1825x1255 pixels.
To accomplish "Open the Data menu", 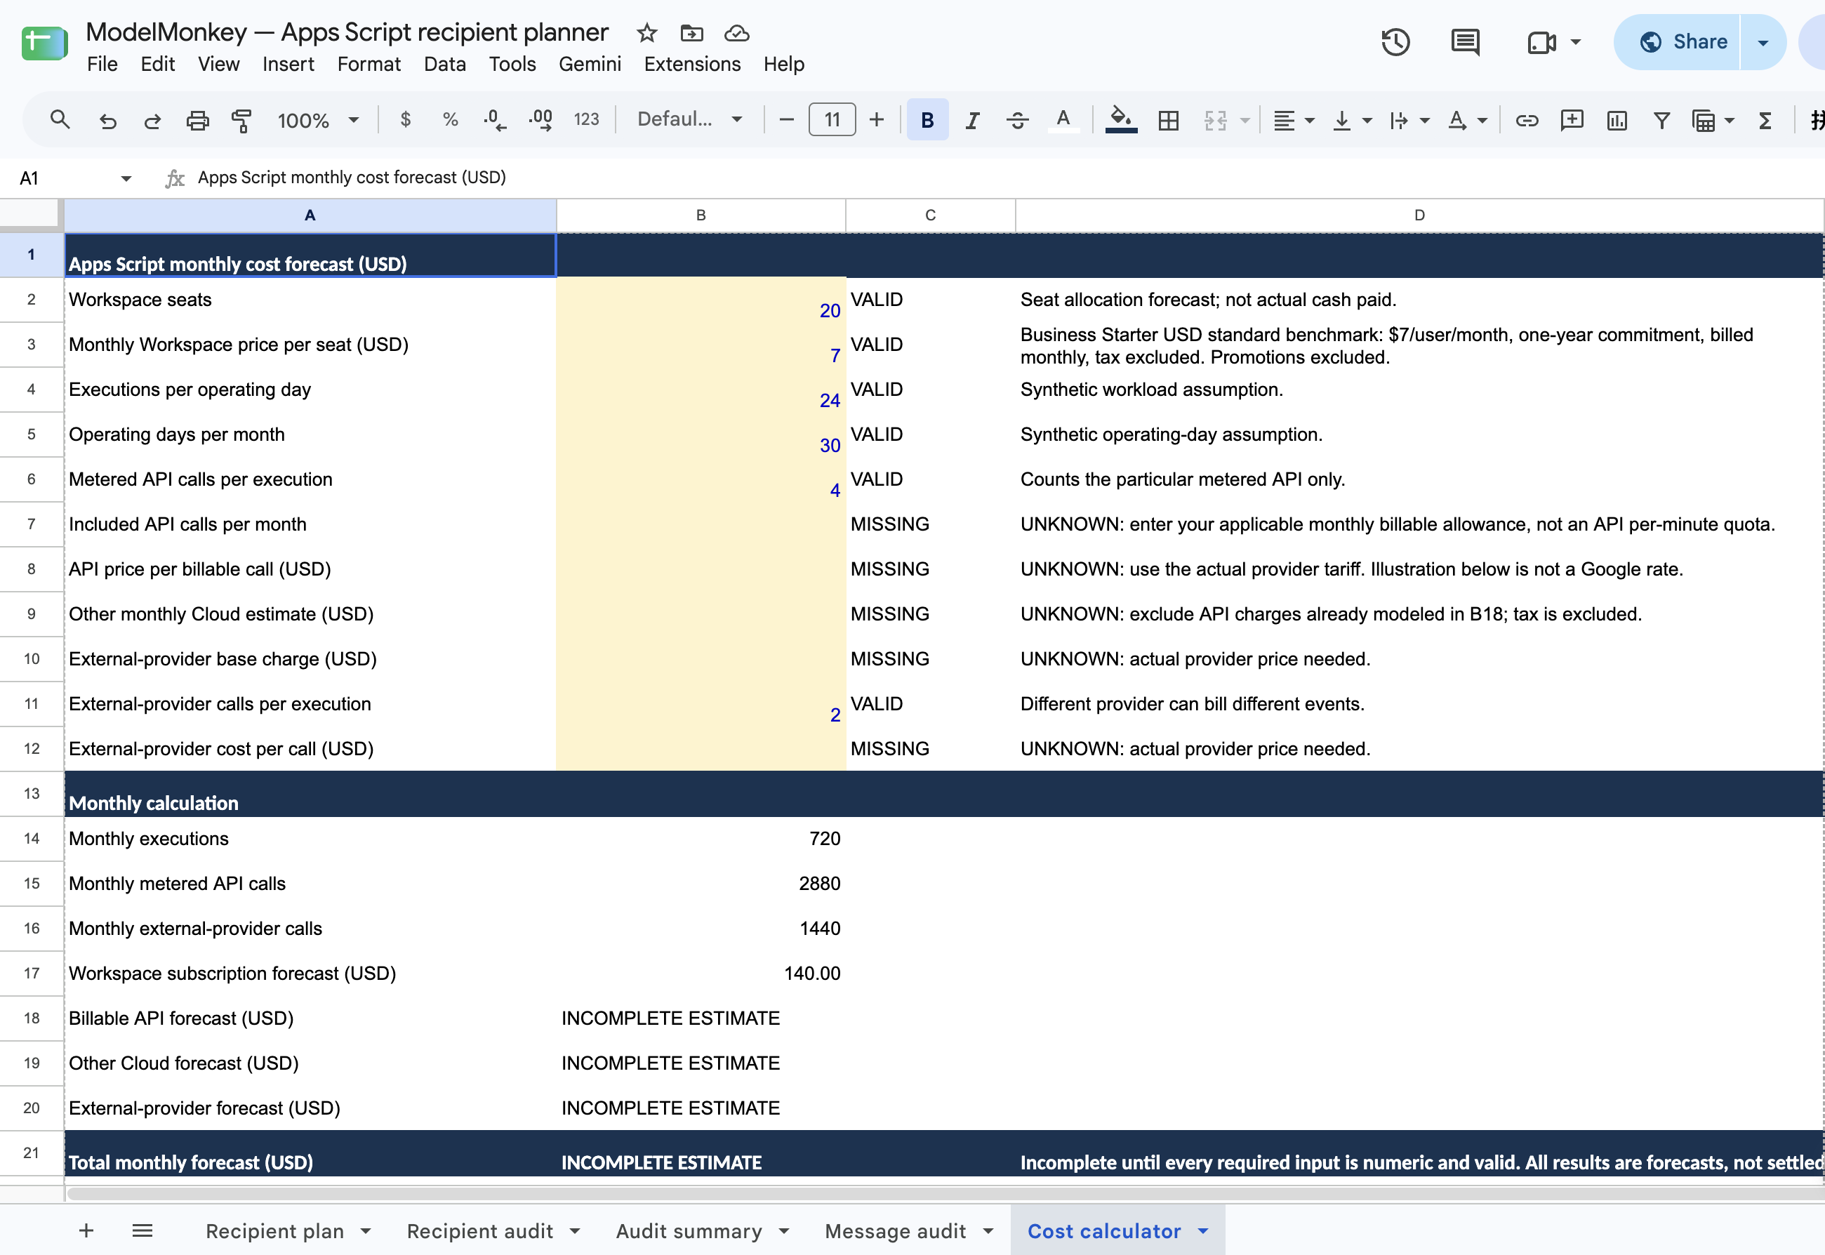I will 444,65.
